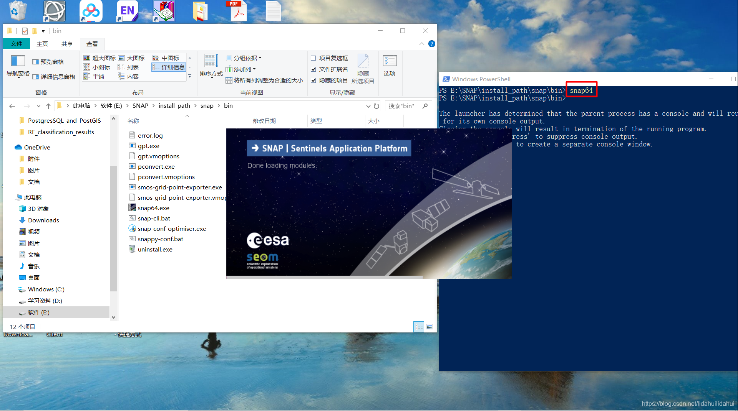Select tiles (平铺) layout
Image resolution: width=738 pixels, height=411 pixels.
click(x=94, y=76)
